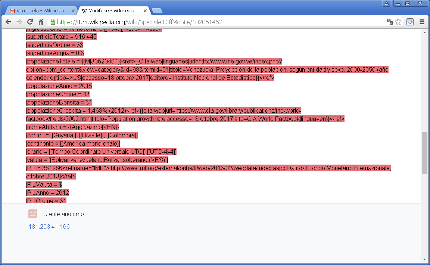Click the anonymous user avatar icon
Image resolution: width=430 pixels, height=265 pixels.
coord(33,214)
